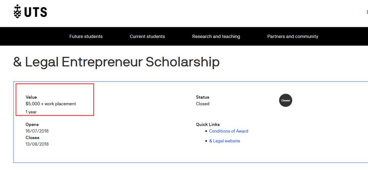
Task: Click the Closed status text under Status
Action: 203,104
